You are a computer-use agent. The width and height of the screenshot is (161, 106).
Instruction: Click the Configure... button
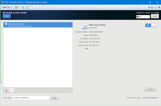[x=150, y=89]
